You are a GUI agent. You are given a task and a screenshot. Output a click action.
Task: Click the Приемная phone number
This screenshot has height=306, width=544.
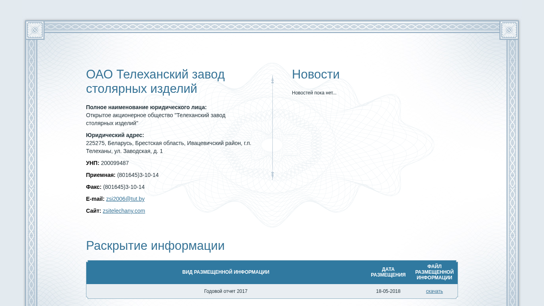click(138, 175)
